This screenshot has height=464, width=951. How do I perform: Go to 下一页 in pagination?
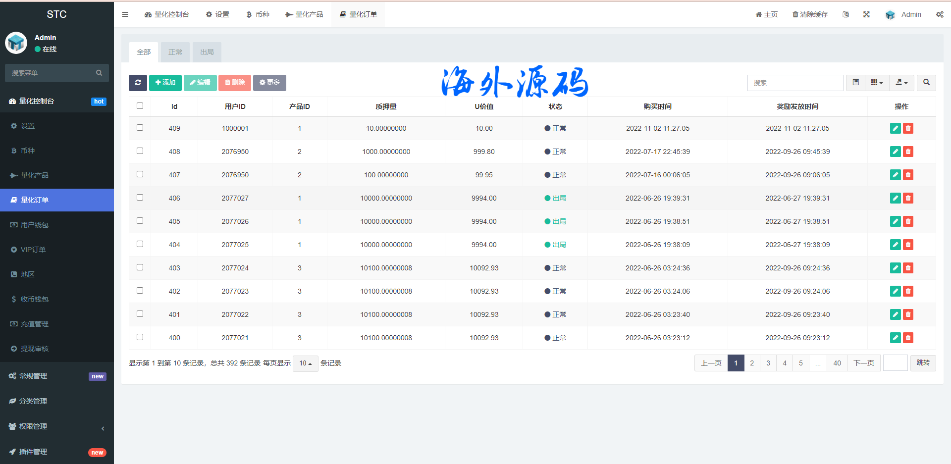[x=863, y=363]
